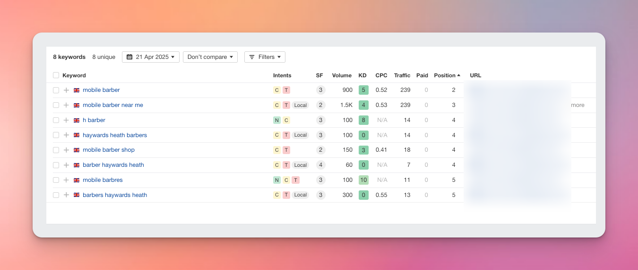
Task: Click the '8 unique' count text
Action: [x=104, y=57]
